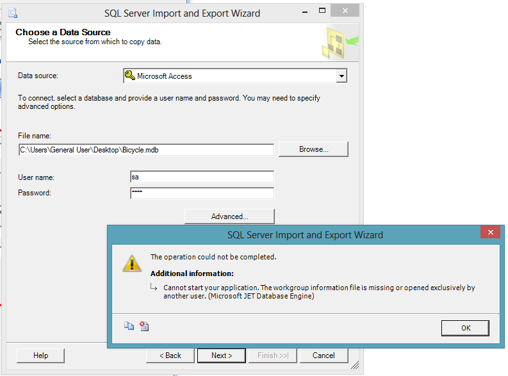Go to previous step with < Back
This screenshot has width=508, height=376.
170,356
